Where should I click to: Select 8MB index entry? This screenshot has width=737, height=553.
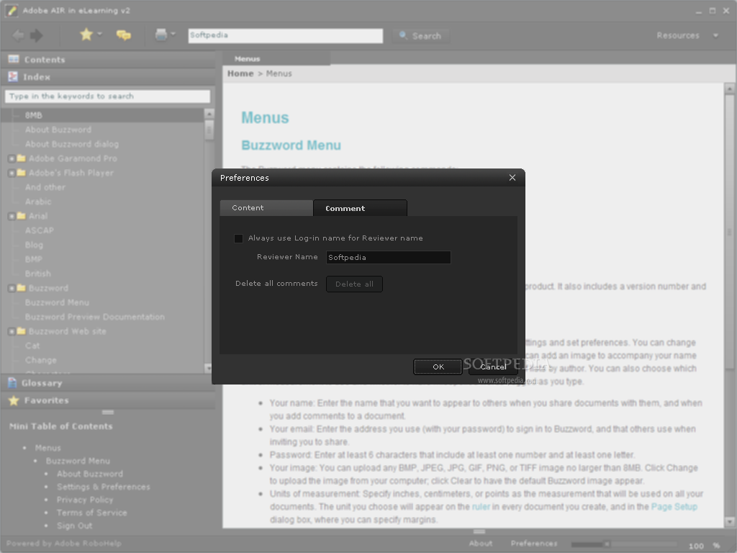(x=102, y=115)
